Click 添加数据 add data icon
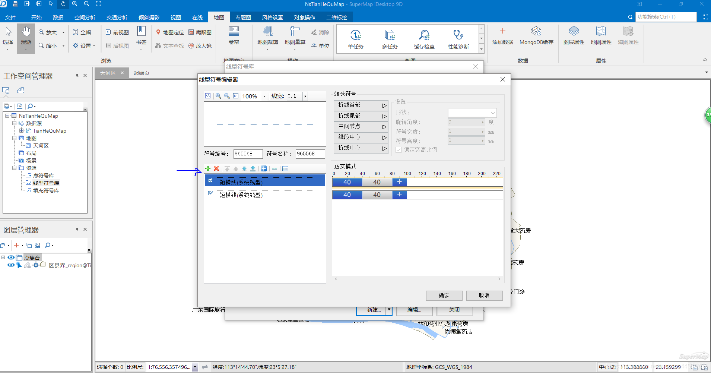Viewport: 711px width, 373px height. coord(503,36)
